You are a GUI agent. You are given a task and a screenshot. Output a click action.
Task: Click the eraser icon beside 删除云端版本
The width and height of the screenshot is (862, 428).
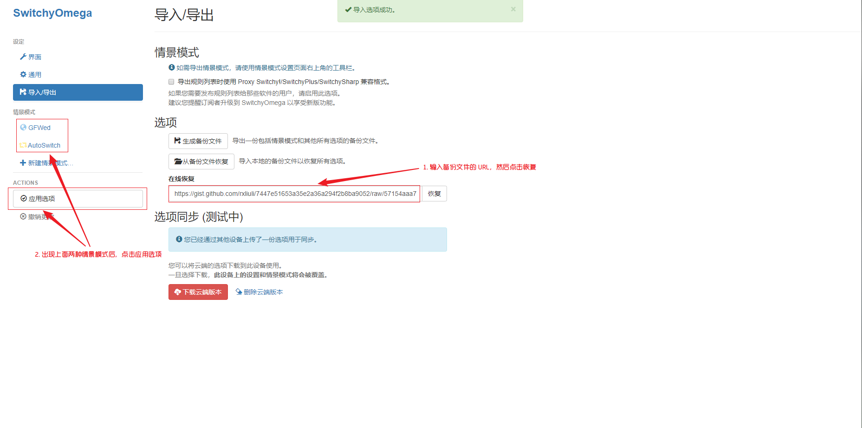[239, 292]
